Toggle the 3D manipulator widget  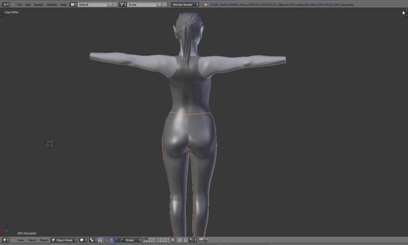click(x=106, y=240)
